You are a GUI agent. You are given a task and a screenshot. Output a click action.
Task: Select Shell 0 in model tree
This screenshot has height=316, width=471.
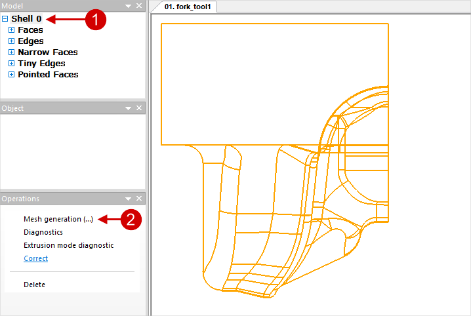tap(26, 19)
